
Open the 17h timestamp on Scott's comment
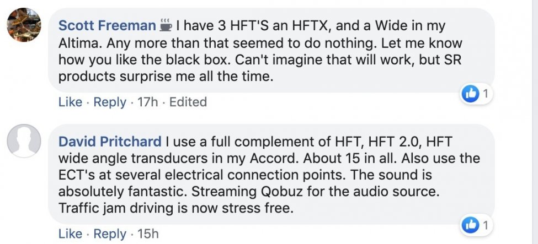click(x=148, y=102)
